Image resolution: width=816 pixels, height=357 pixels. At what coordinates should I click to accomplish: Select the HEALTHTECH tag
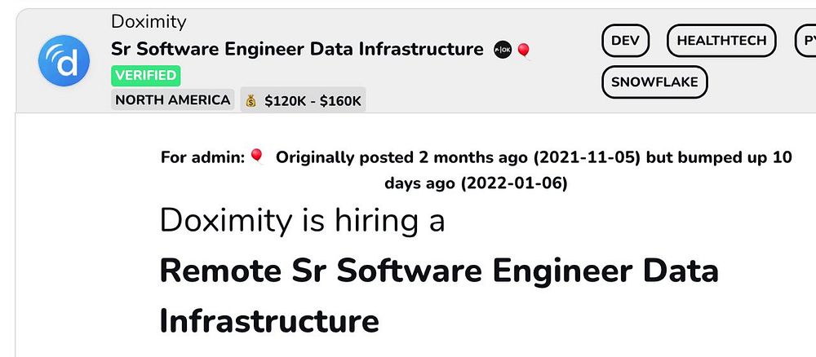point(721,40)
